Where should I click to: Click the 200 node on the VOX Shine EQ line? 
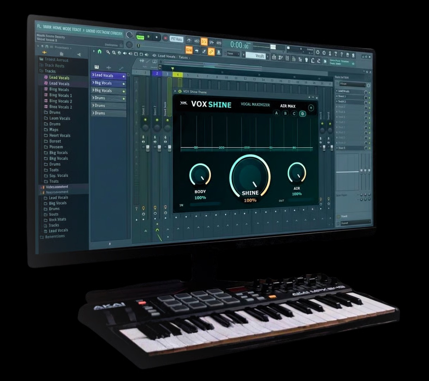(222, 147)
